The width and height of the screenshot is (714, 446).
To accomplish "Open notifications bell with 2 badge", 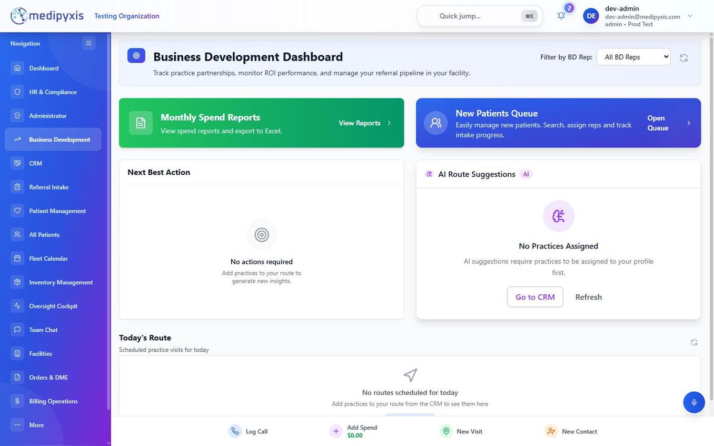I will pyautogui.click(x=561, y=15).
